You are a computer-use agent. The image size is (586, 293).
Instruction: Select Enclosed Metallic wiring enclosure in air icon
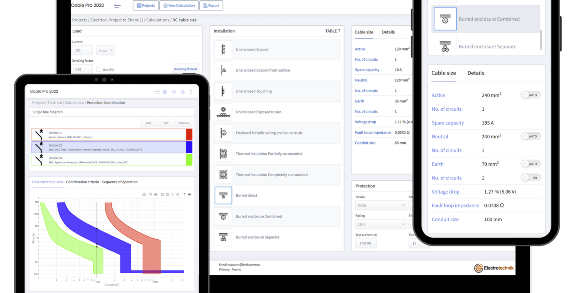pos(223,133)
